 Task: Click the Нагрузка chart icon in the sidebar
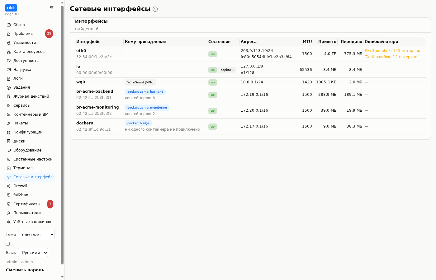(9, 70)
